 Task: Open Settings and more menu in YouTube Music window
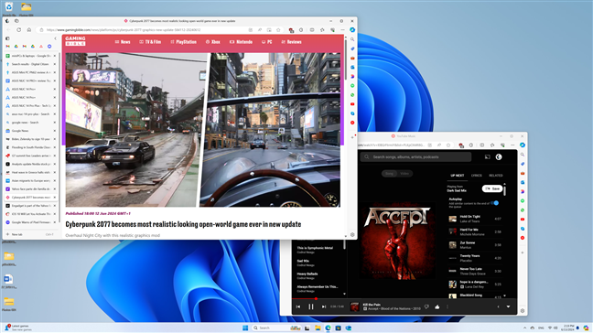coord(512,145)
